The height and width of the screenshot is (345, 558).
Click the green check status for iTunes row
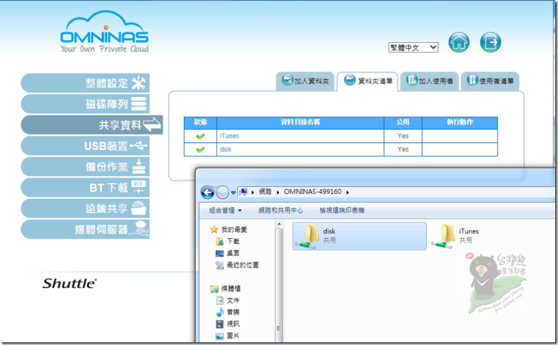[x=201, y=136]
